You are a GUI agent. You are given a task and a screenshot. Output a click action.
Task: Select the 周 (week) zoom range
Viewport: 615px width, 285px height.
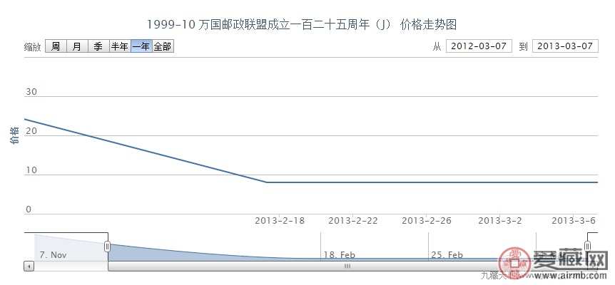point(55,46)
